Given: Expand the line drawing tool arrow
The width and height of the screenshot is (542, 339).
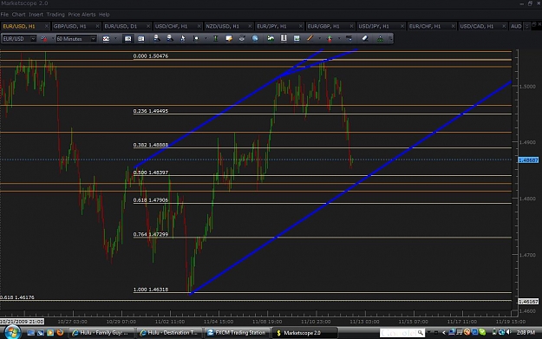Looking at the screenshot, I should pos(319,39).
